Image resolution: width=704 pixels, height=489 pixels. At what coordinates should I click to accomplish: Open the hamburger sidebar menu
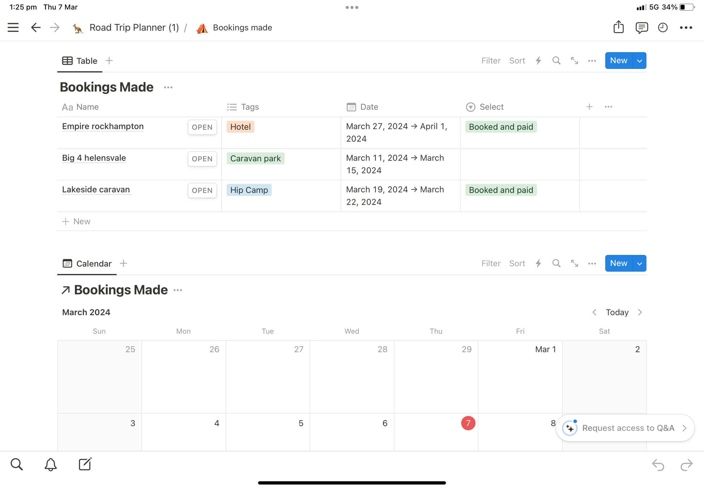[13, 27]
